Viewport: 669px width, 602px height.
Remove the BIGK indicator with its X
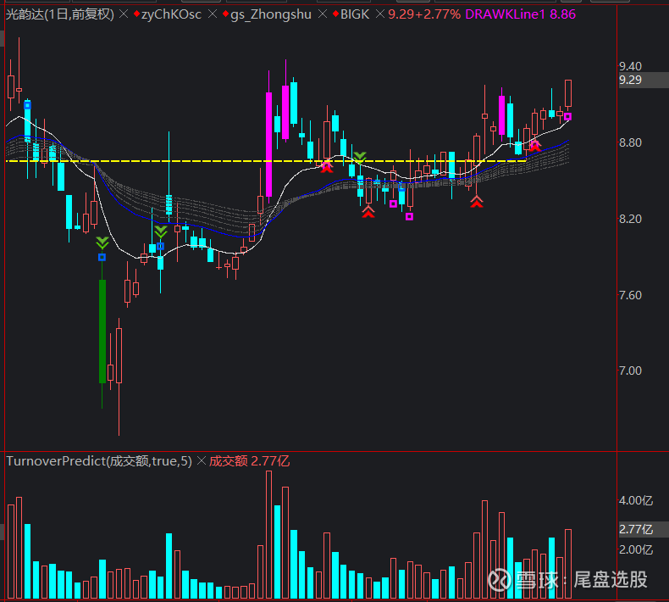pyautogui.click(x=379, y=14)
